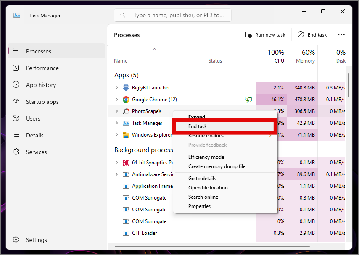The height and width of the screenshot is (255, 359).
Task: Expand the BiglyBT Launcher process group
Action: [x=116, y=88]
